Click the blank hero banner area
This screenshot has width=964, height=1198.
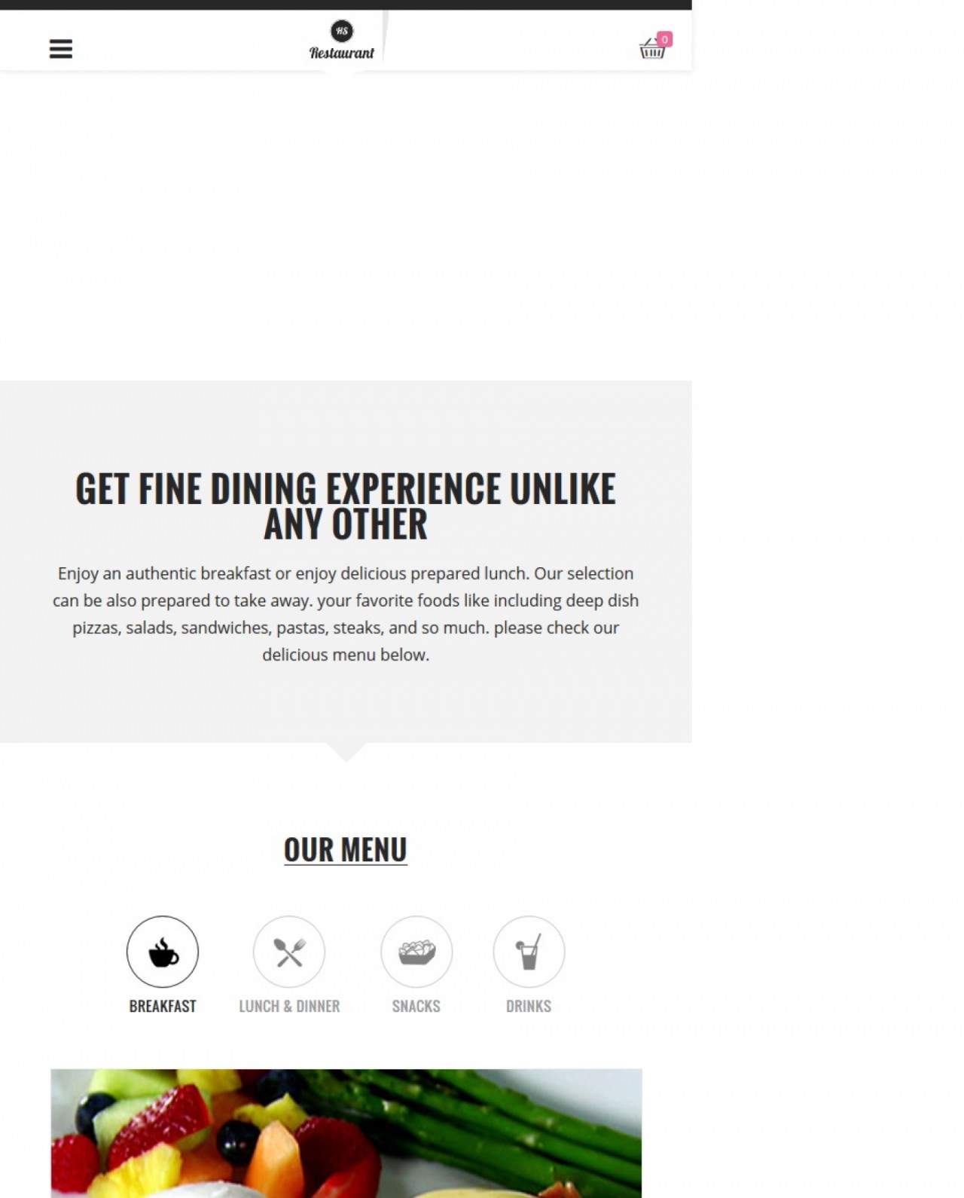[346, 226]
